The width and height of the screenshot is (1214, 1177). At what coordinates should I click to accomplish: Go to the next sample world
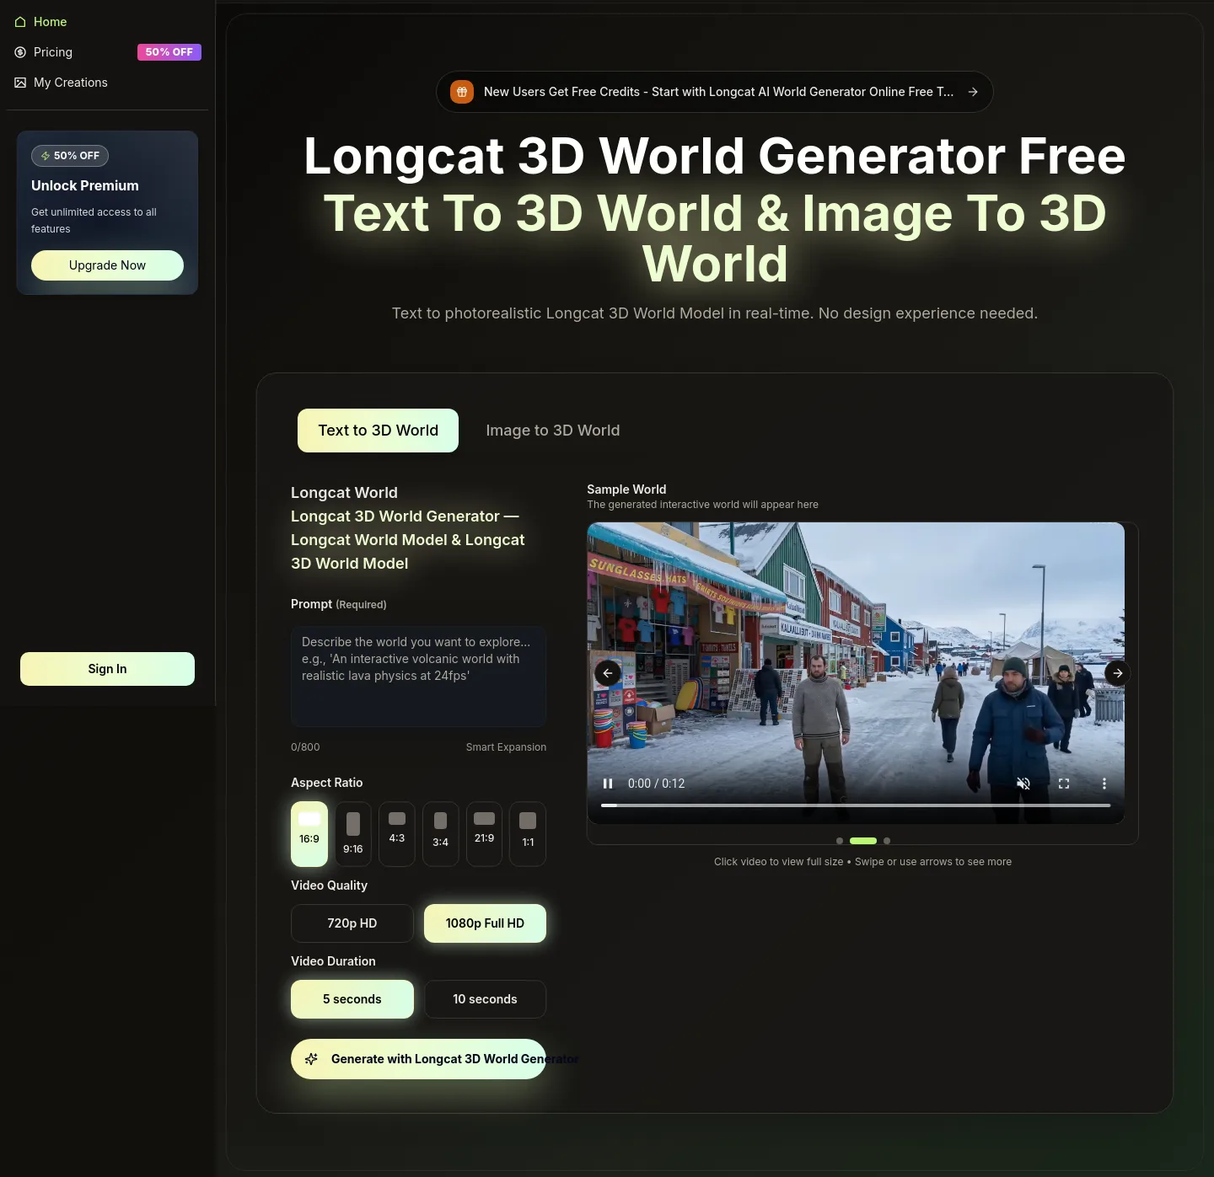pos(1118,673)
